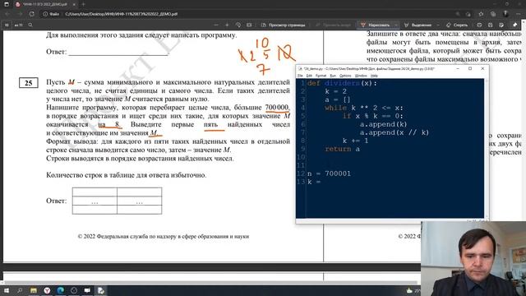The width and height of the screenshot is (526, 296).
Task: Click the task number 25 box
Action: coord(29,83)
